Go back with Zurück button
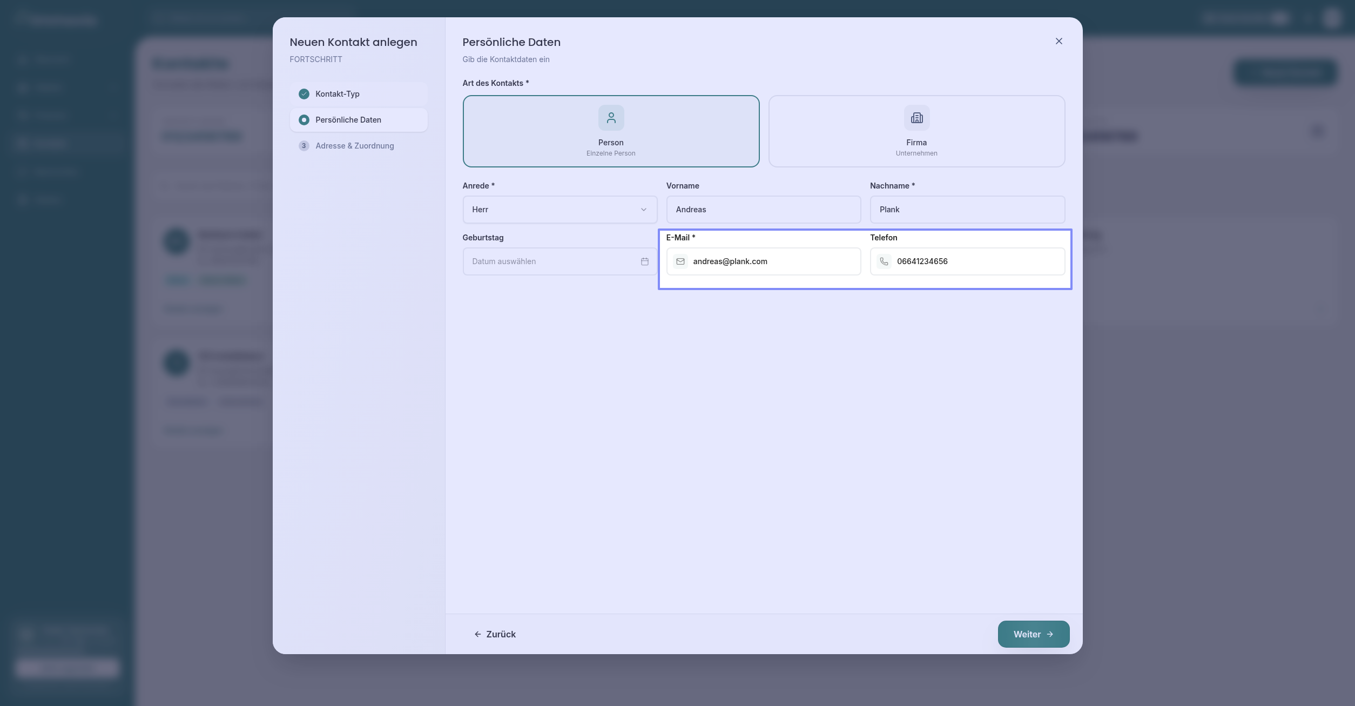 coord(495,634)
